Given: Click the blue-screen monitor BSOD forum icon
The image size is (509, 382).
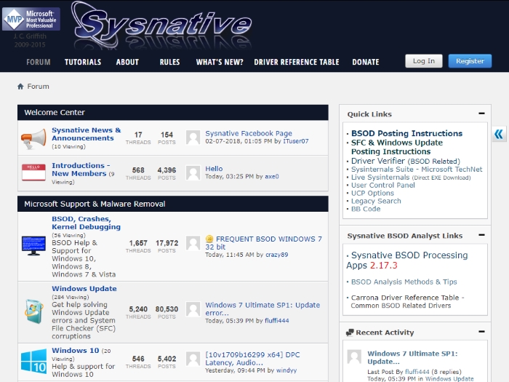Looking at the screenshot, I should click(x=33, y=246).
